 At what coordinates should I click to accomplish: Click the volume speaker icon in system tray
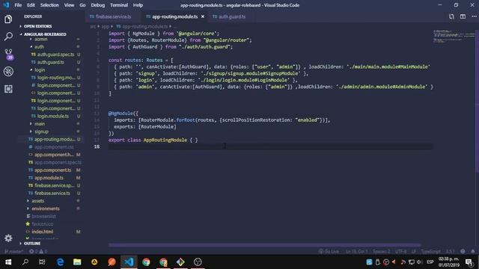419,262
